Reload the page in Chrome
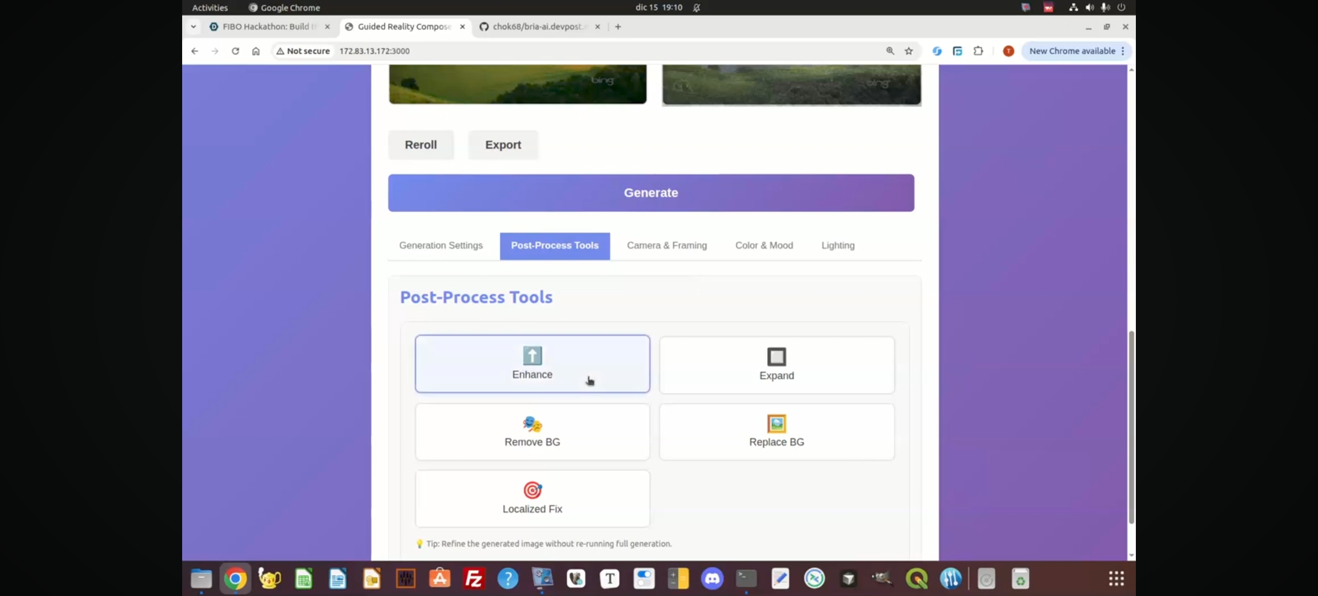The width and height of the screenshot is (1318, 596). [235, 51]
